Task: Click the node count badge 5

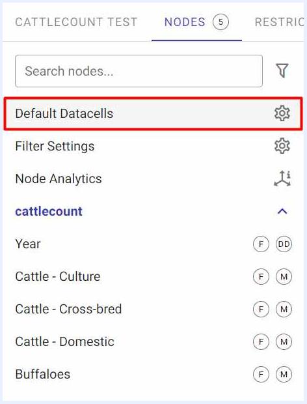Action: [x=220, y=22]
